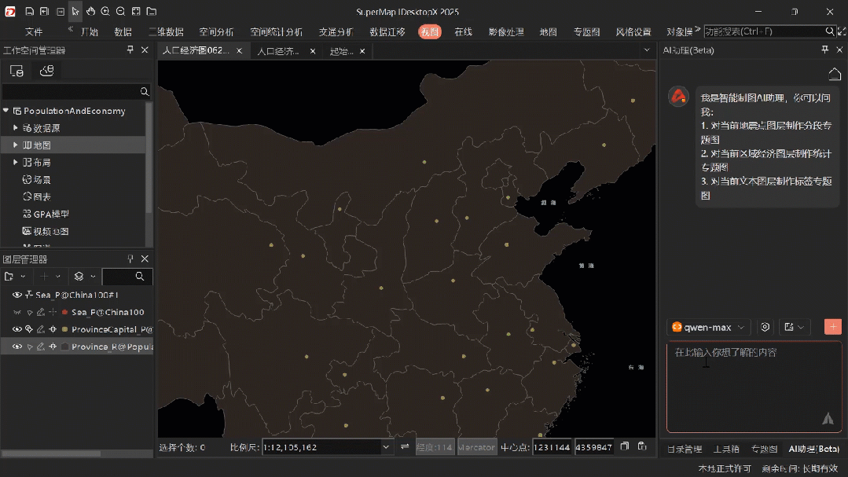Screen dimensions: 848x477
Task: Toggle visibility of ProvinceCapital_P layer
Action: pos(17,328)
